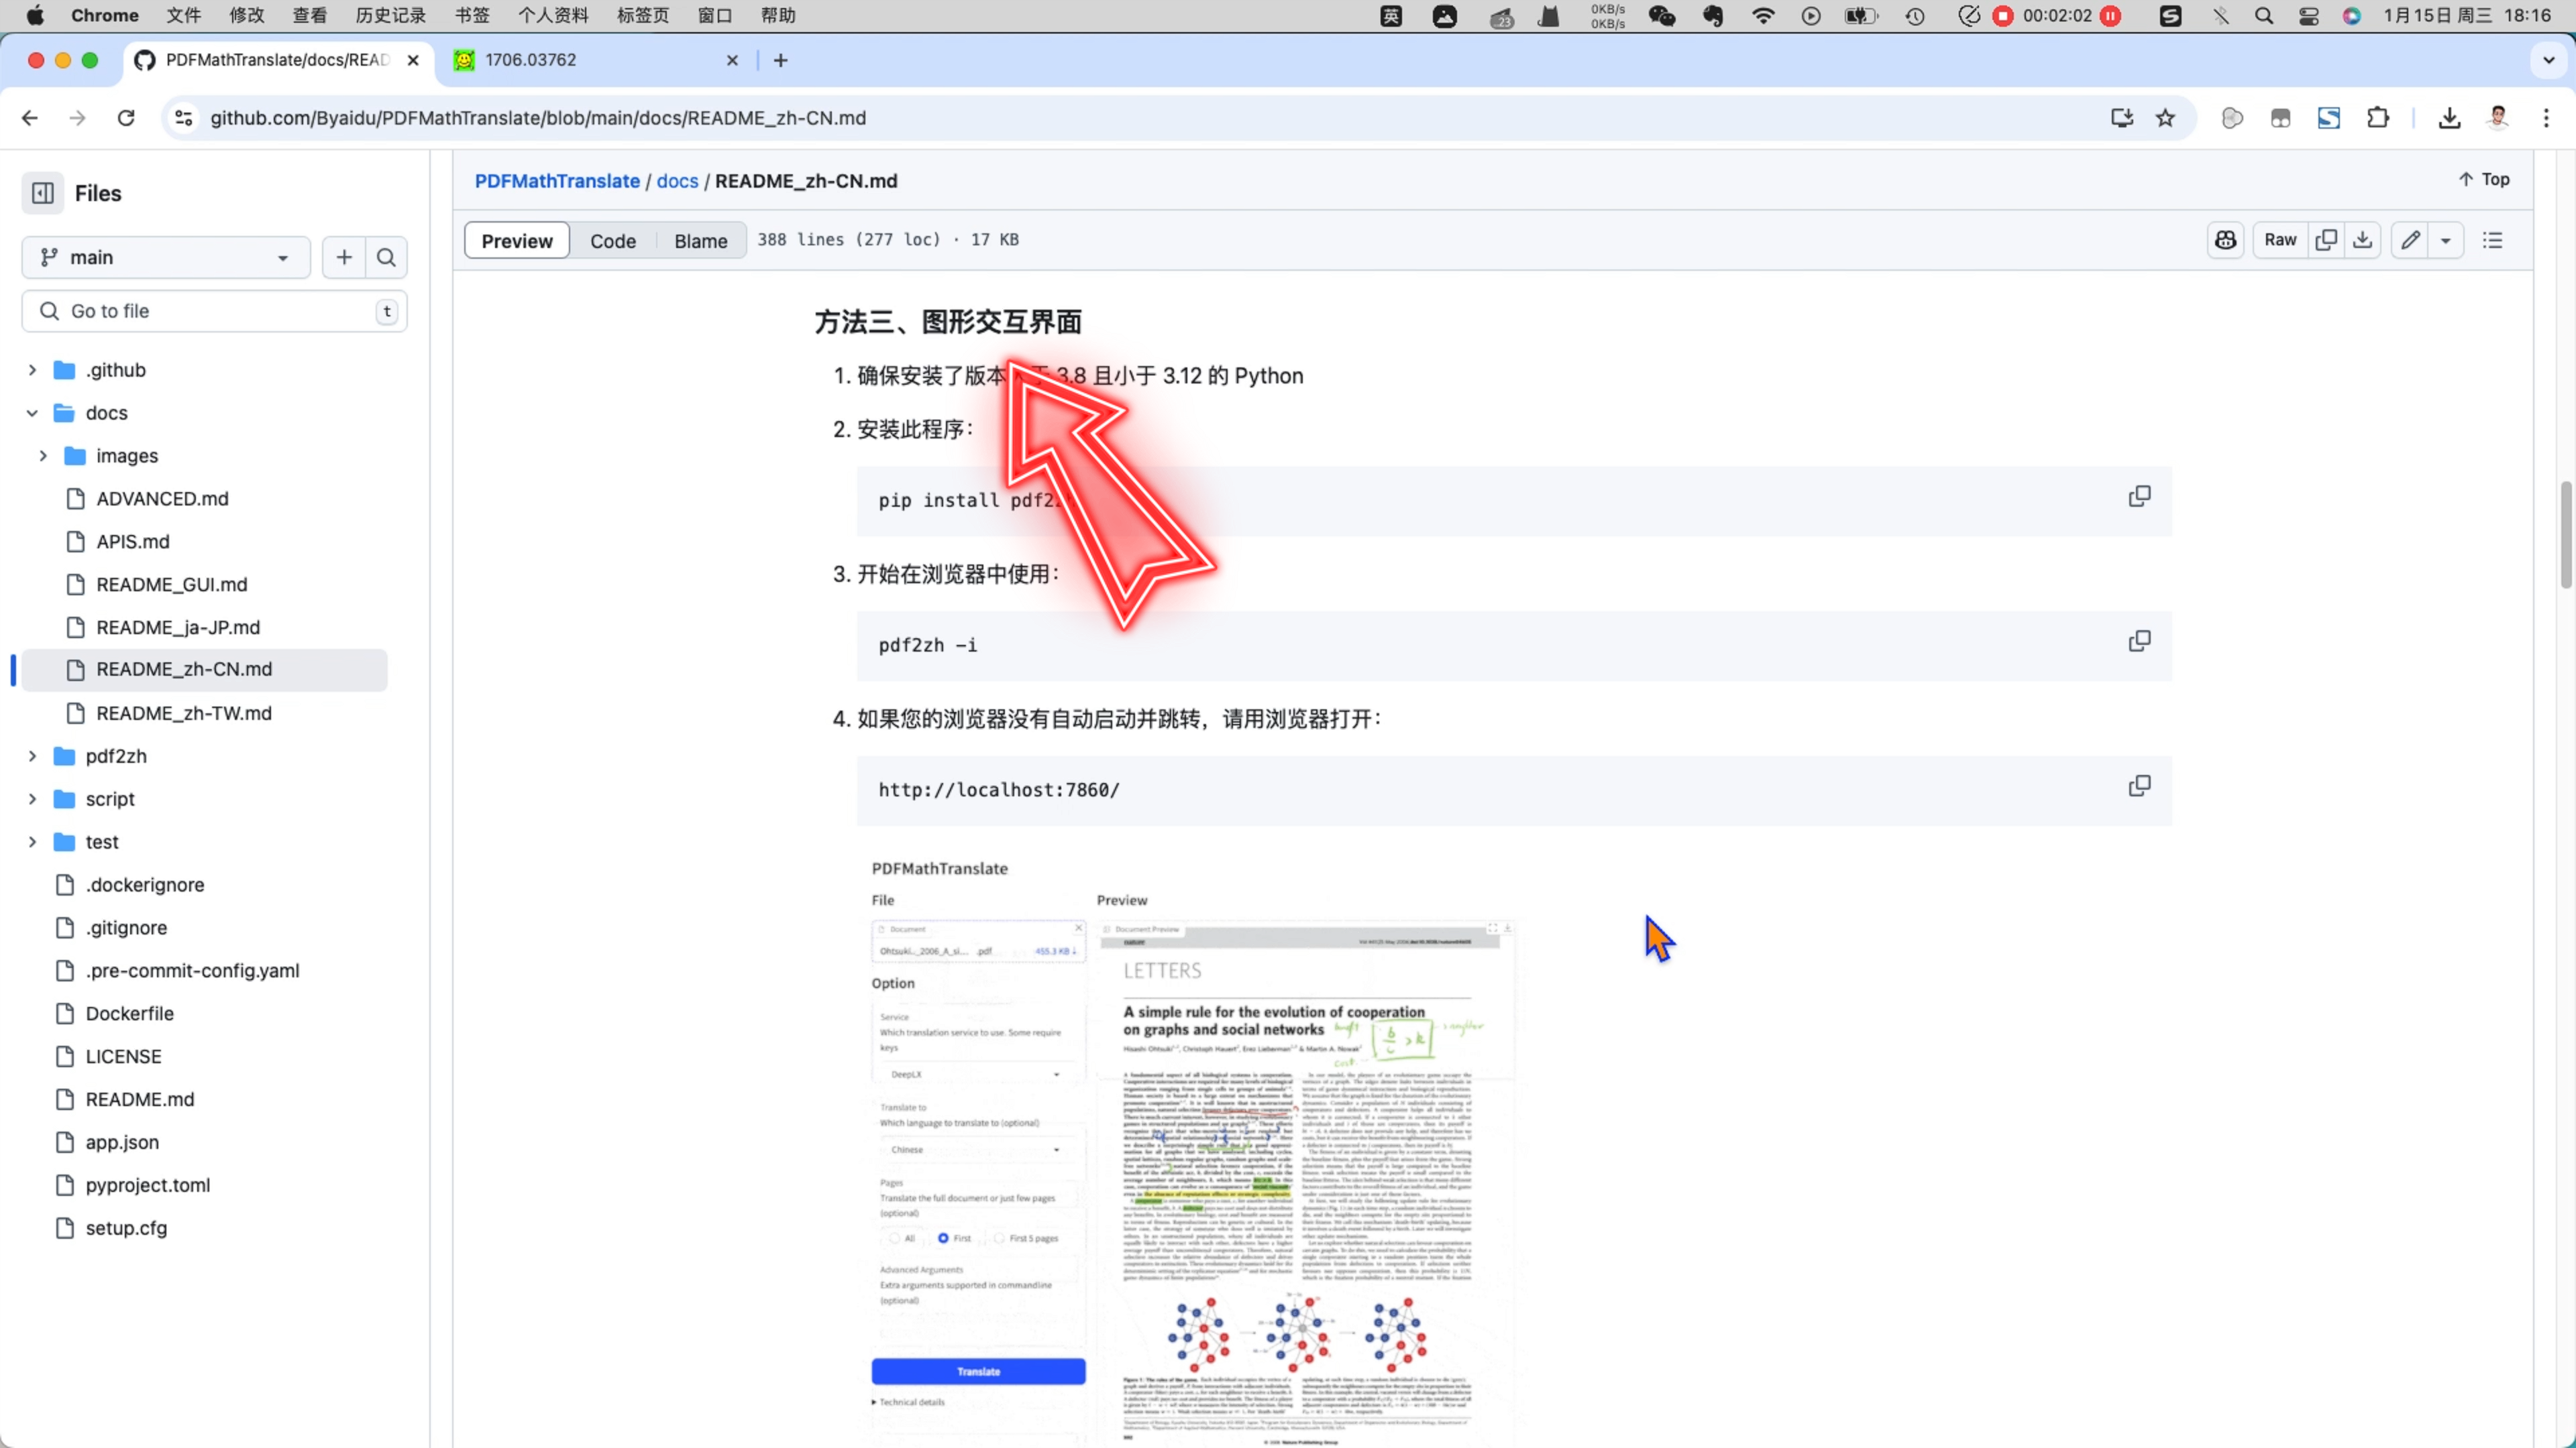The width and height of the screenshot is (2576, 1448).
Task: Open the document outline list icon
Action: click(2492, 240)
